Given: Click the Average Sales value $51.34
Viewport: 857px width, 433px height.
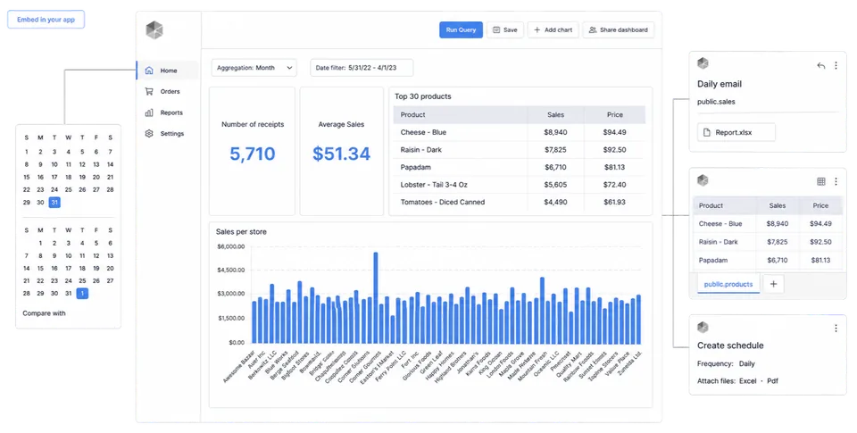Looking at the screenshot, I should point(342,154).
